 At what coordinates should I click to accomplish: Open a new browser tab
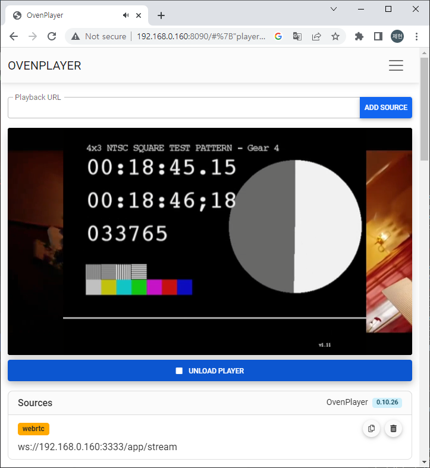(161, 15)
